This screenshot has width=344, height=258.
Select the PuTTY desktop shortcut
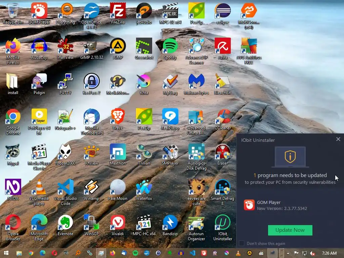[x=66, y=84]
